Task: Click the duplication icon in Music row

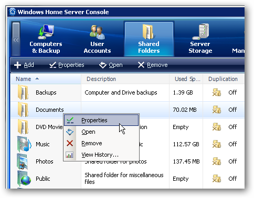Action: coord(217,144)
